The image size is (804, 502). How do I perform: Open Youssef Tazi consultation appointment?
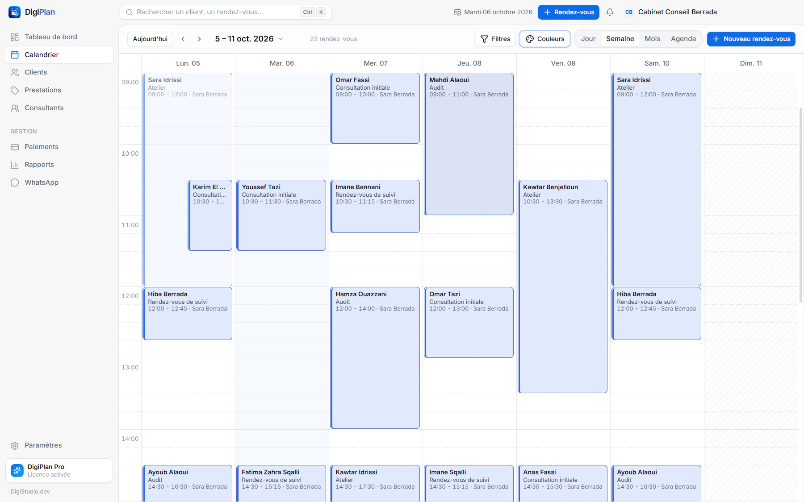point(281,215)
